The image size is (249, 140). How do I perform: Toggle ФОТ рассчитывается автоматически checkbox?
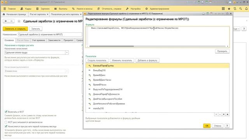pos(6,122)
